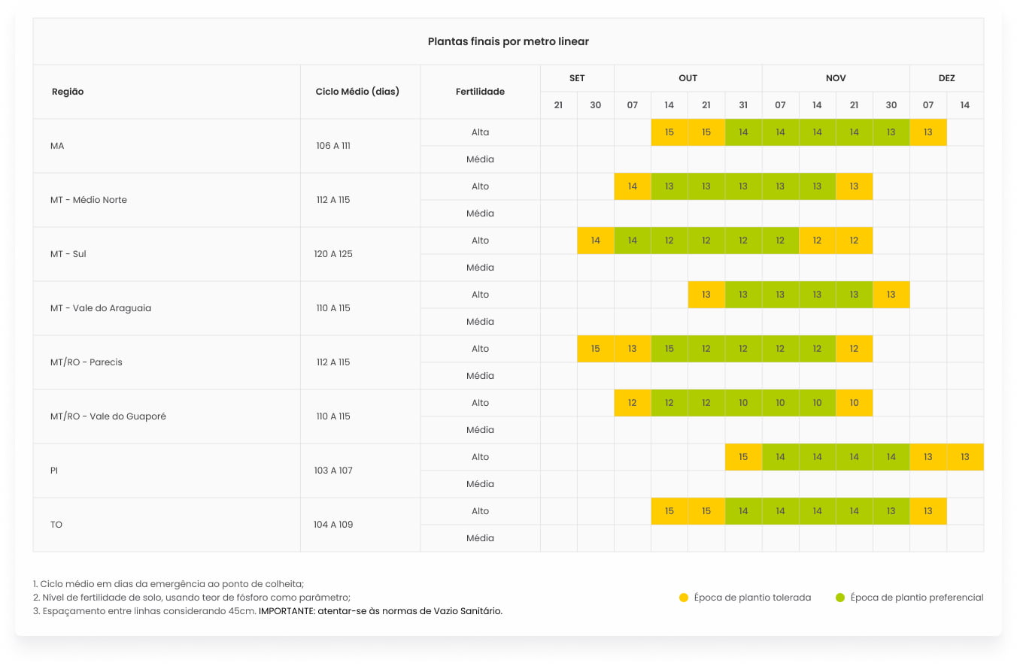Click the '120 A 125' cycle cell
The image size is (1017, 666).
tap(333, 254)
